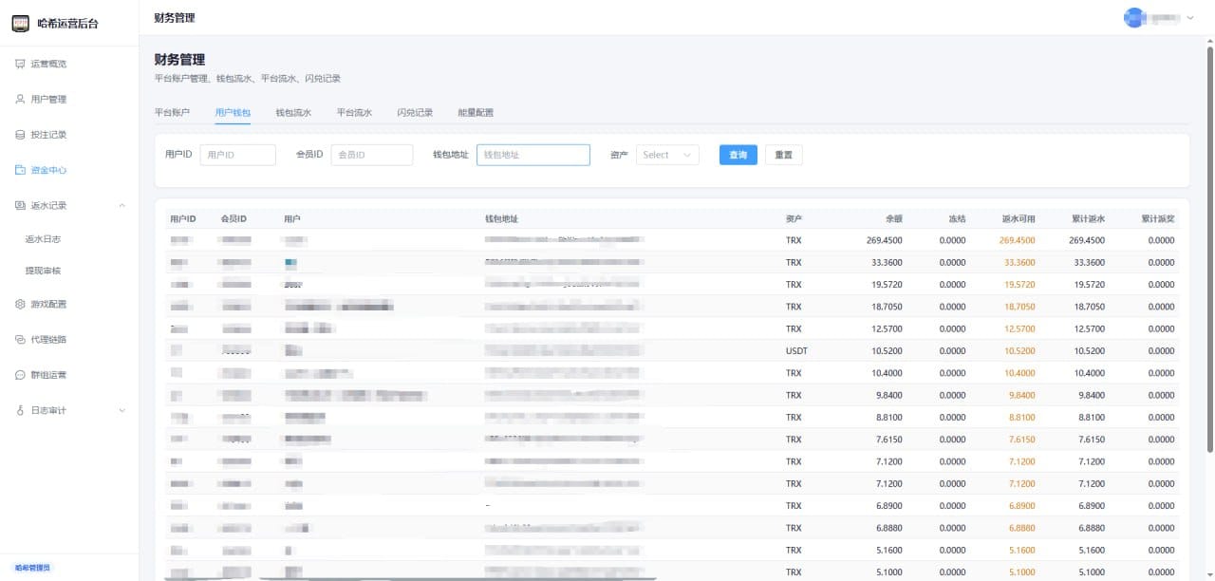Click the orange 33.3600 value

click(x=1019, y=263)
